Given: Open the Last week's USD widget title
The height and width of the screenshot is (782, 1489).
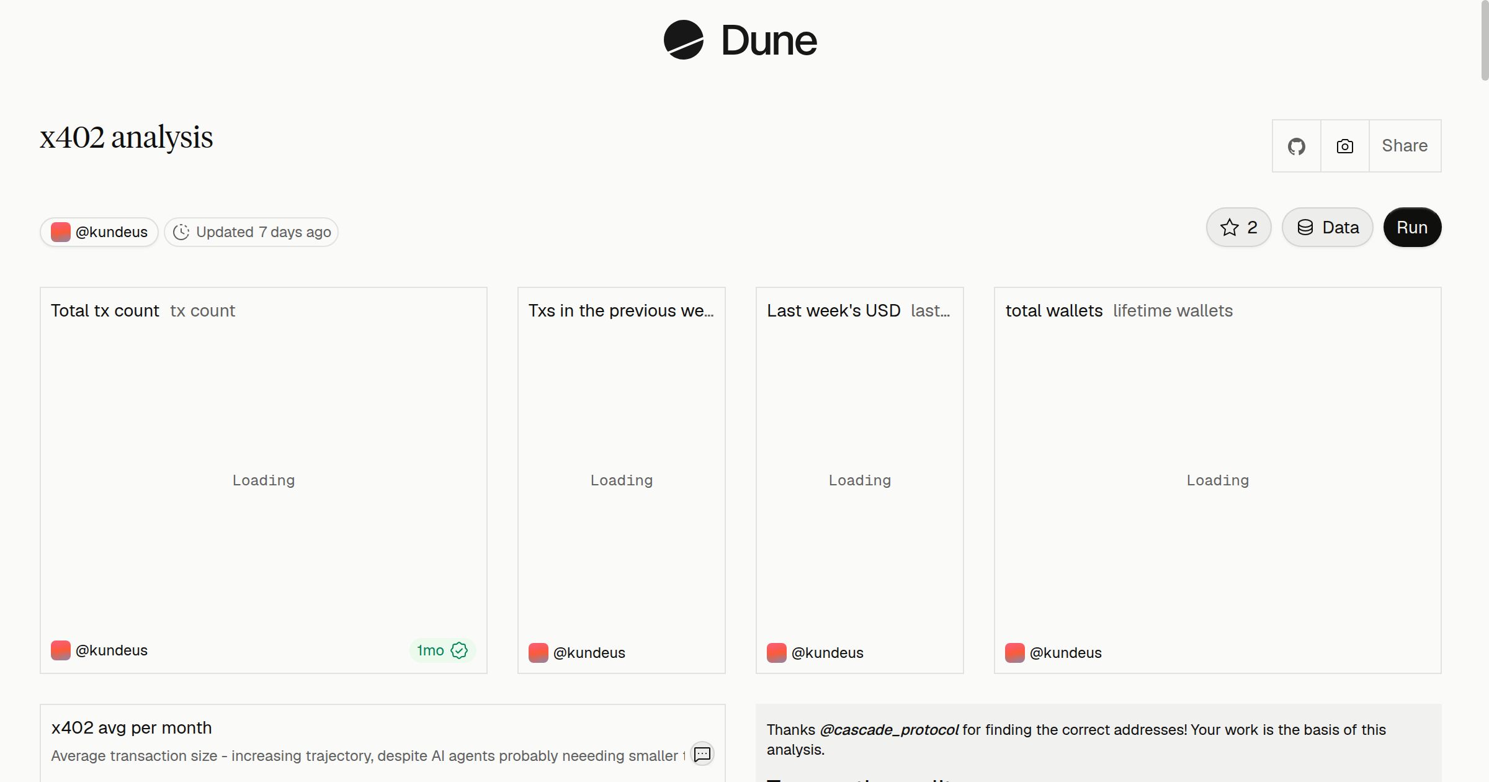Looking at the screenshot, I should point(833,310).
